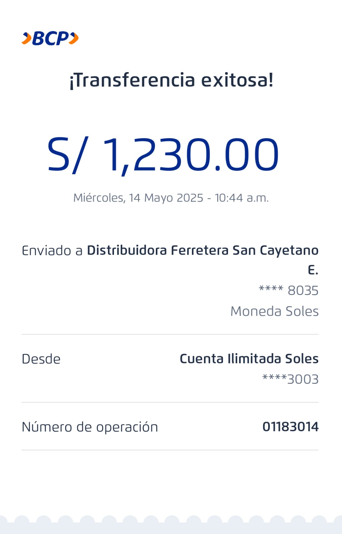Tap the source account number ending 3003
This screenshot has height=534, width=342.
tap(290, 379)
